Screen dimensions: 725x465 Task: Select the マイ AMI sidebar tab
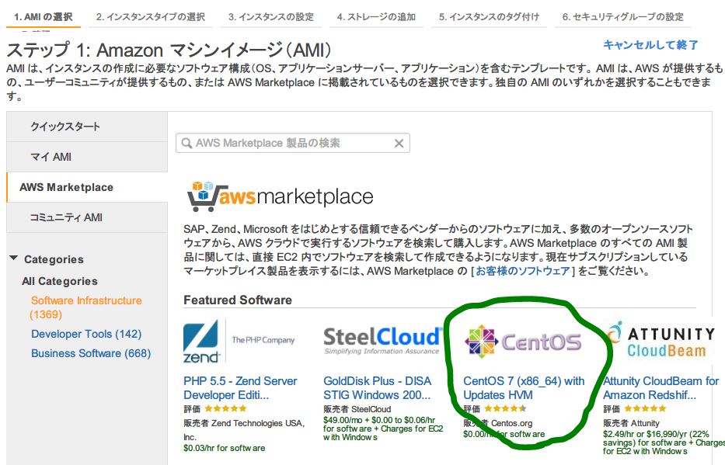coord(87,157)
